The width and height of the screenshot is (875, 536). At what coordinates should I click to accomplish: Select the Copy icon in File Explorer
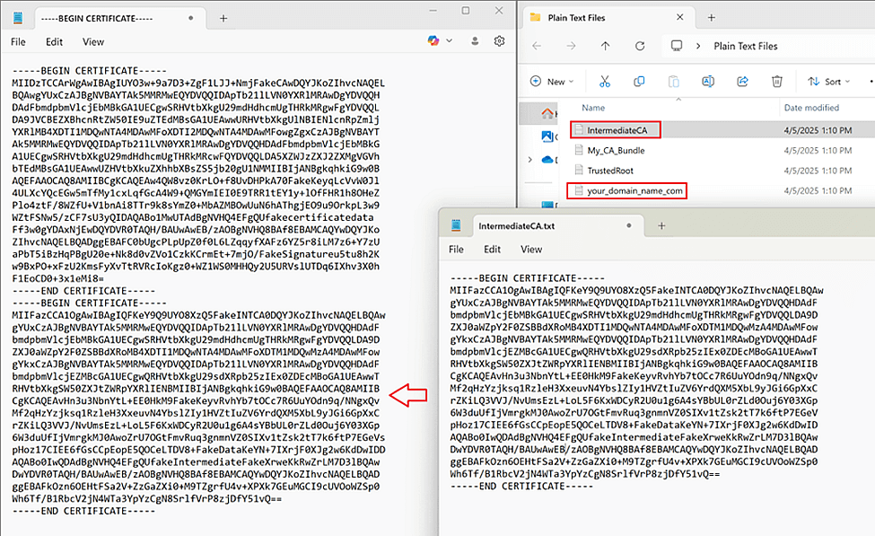click(641, 81)
